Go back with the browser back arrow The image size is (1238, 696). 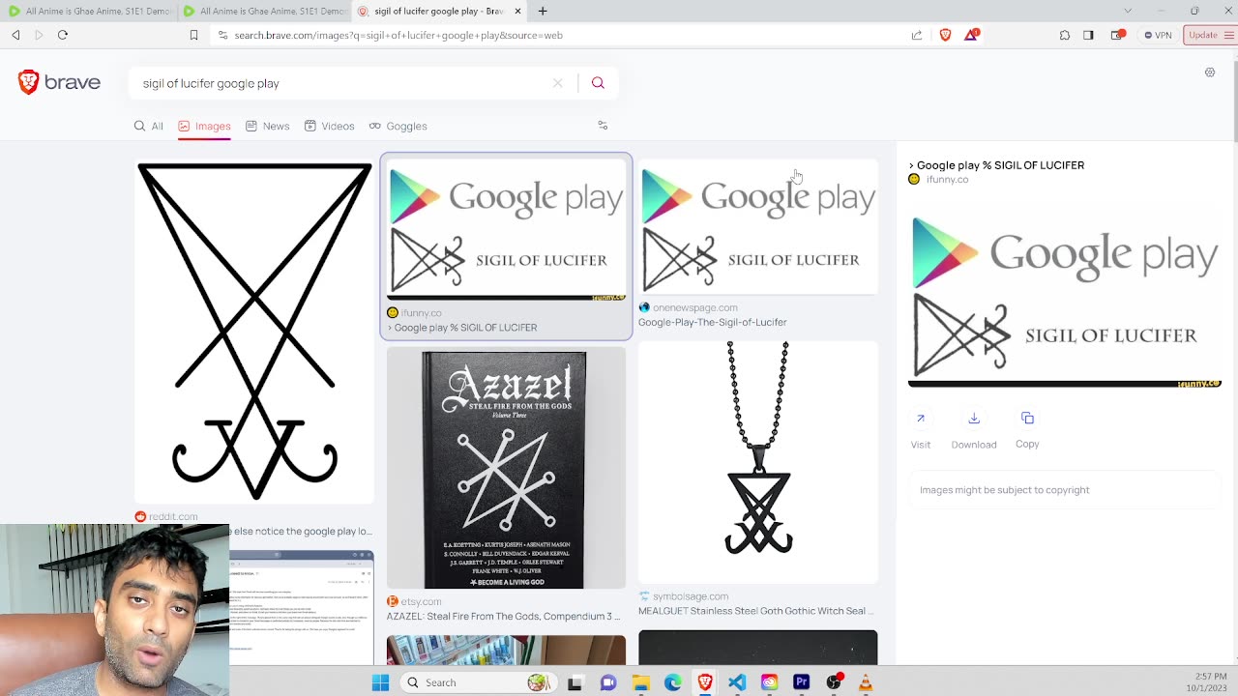click(x=15, y=35)
